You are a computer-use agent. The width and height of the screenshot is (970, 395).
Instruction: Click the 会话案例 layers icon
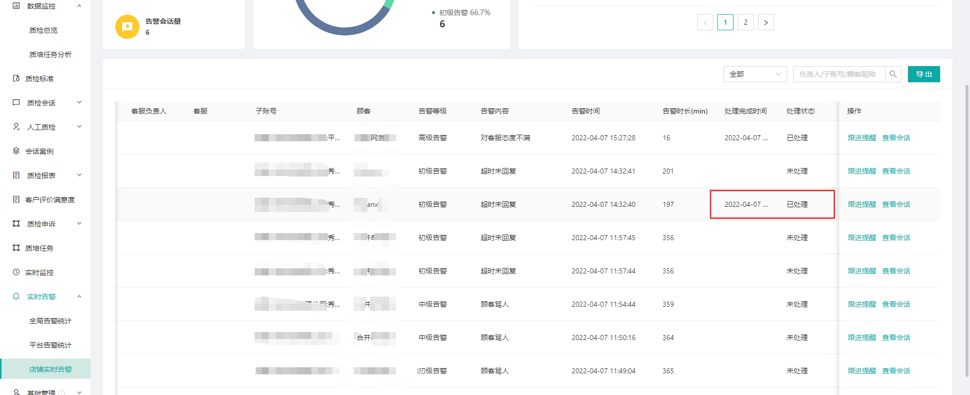coord(16,151)
